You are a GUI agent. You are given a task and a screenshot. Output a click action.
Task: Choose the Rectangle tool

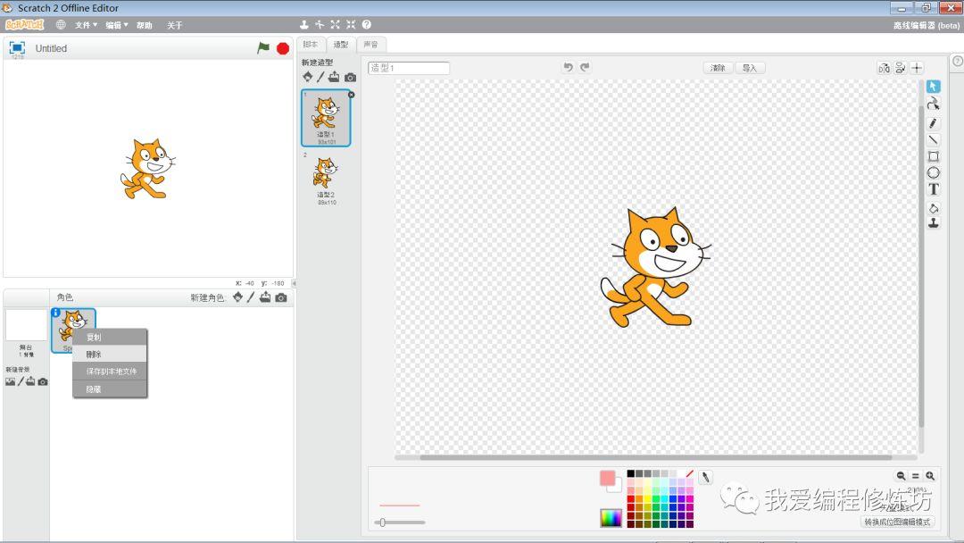click(934, 156)
